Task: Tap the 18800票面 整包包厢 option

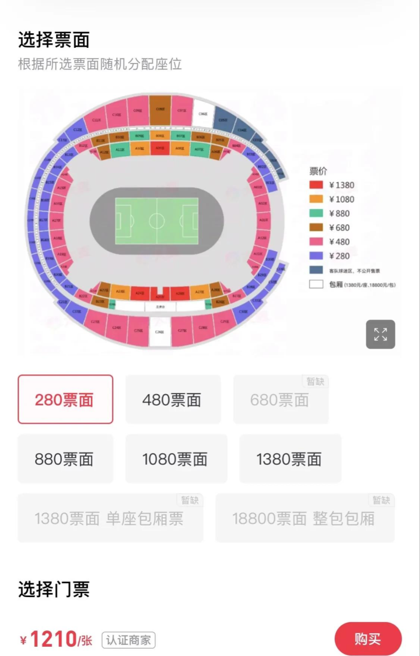Action: pyautogui.click(x=304, y=518)
